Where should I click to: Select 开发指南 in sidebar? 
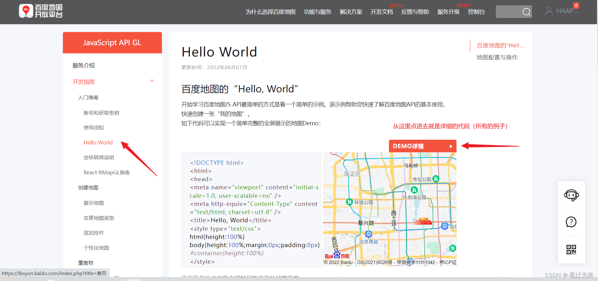84,82
